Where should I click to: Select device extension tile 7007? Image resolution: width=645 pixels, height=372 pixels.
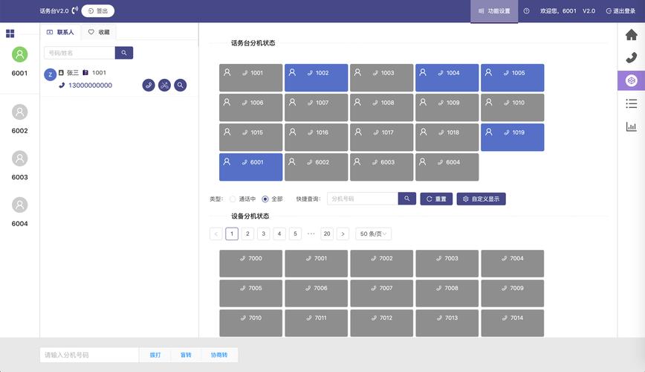382,293
